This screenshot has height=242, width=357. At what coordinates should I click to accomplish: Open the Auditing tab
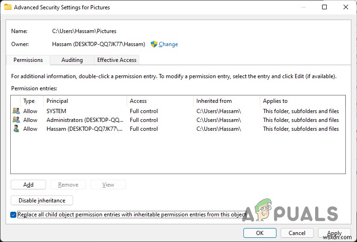(72, 60)
